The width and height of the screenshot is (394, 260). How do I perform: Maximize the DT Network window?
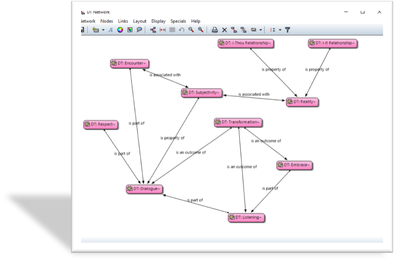pos(363,12)
